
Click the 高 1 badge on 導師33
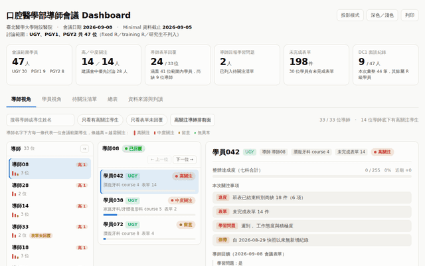[82, 227]
